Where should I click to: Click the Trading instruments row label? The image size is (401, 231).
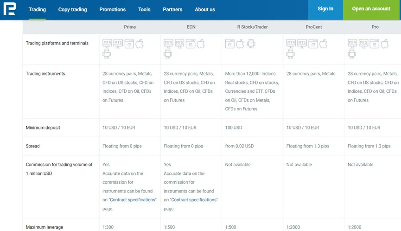pyautogui.click(x=45, y=74)
